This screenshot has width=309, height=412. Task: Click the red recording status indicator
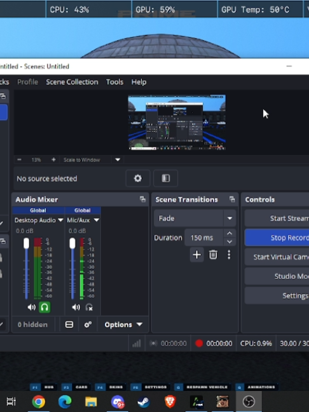(199, 343)
